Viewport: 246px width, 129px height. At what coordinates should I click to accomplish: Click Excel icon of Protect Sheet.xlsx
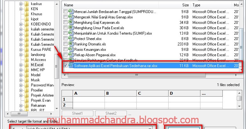coord(71,38)
